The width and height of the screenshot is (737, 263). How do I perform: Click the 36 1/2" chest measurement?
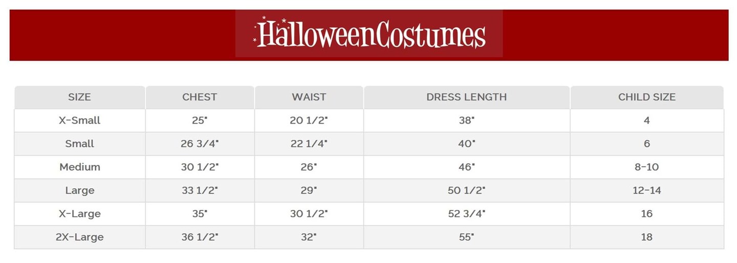(200, 237)
